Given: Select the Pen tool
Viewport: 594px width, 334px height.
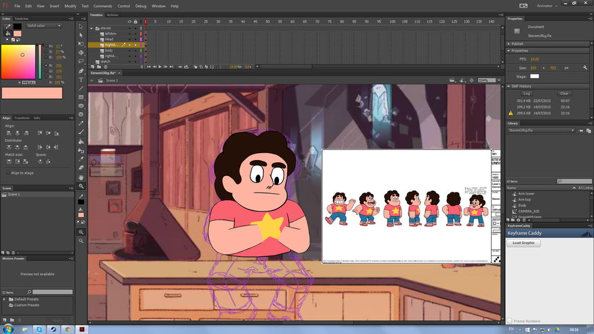Looking at the screenshot, I should pyautogui.click(x=81, y=71).
